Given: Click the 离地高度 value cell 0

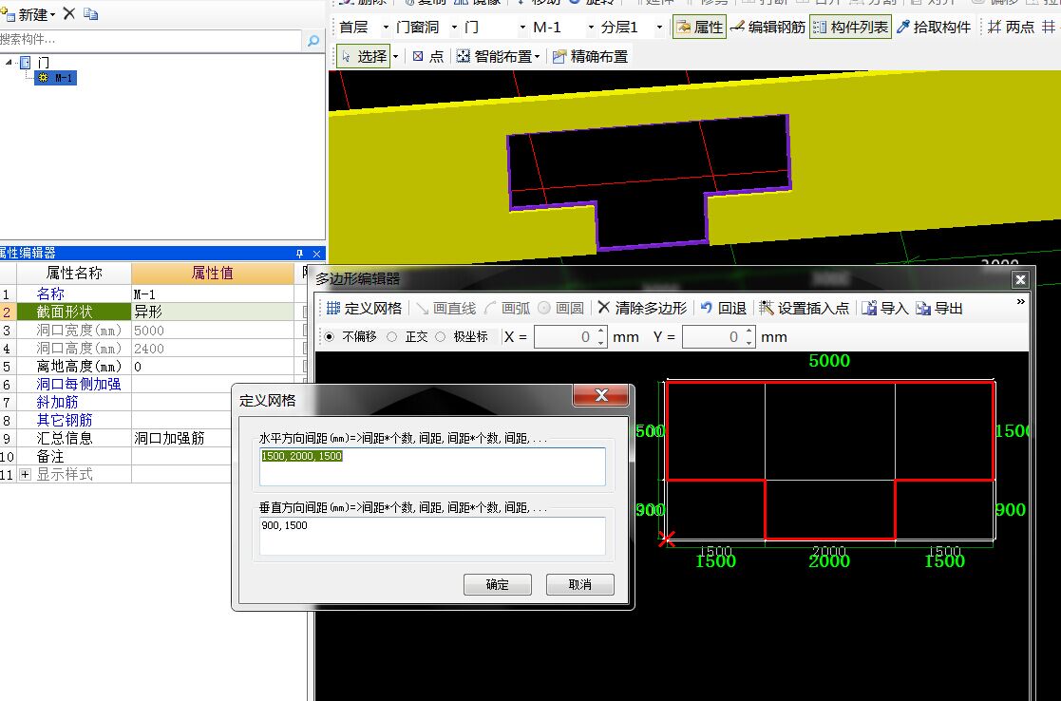Looking at the screenshot, I should (213, 366).
